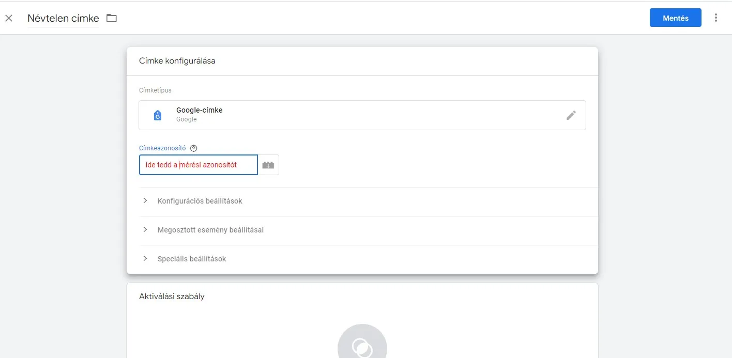Expand the Speciális beállítások section

[192, 259]
